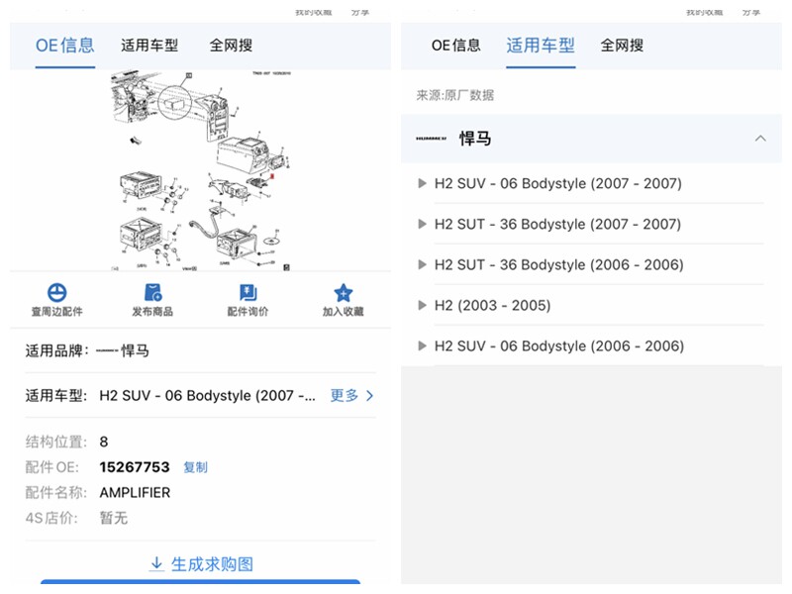Click 更多 to see more vehicle models
The image size is (792, 594).
point(351,395)
